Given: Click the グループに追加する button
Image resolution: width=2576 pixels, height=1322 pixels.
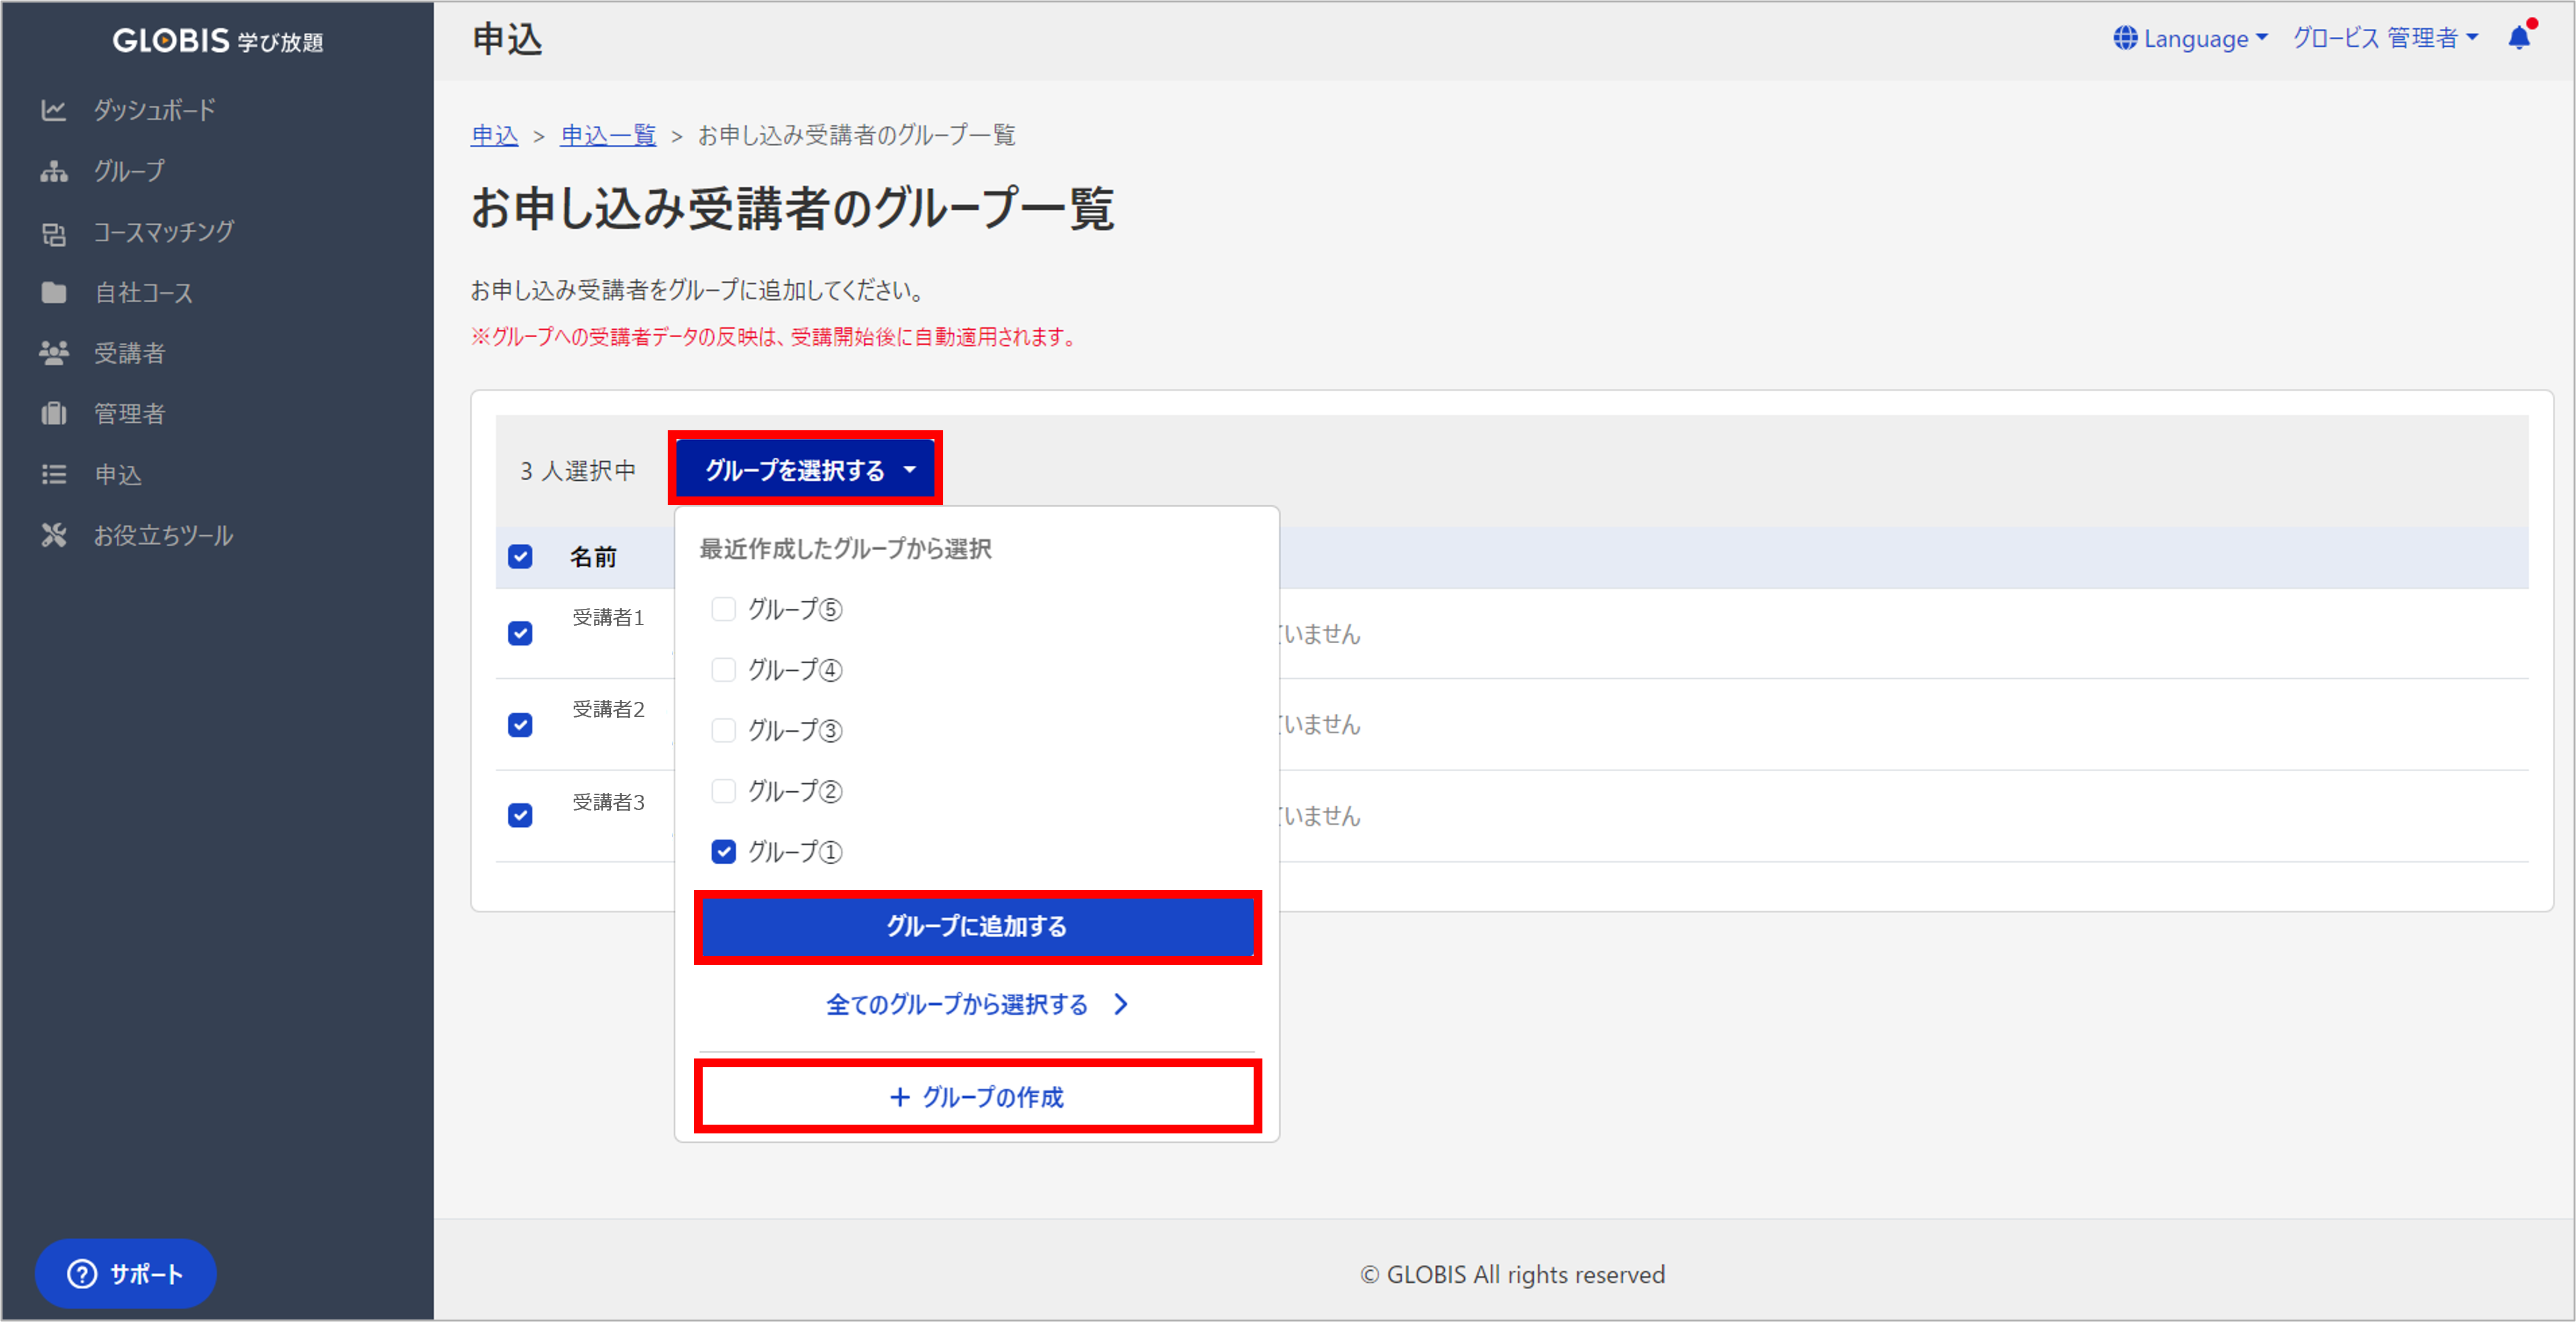Looking at the screenshot, I should coord(977,926).
